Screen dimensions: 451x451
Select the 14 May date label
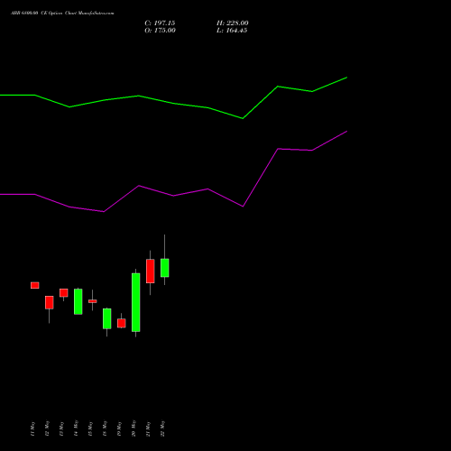click(x=76, y=428)
